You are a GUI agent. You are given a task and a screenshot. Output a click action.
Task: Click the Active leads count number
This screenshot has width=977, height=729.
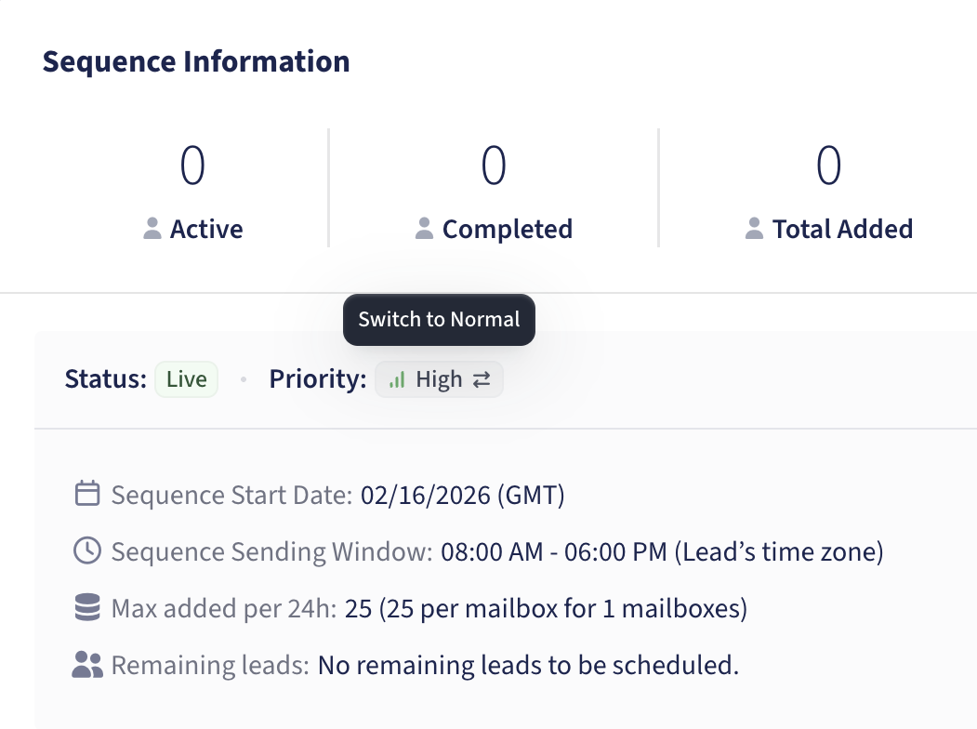pos(192,166)
